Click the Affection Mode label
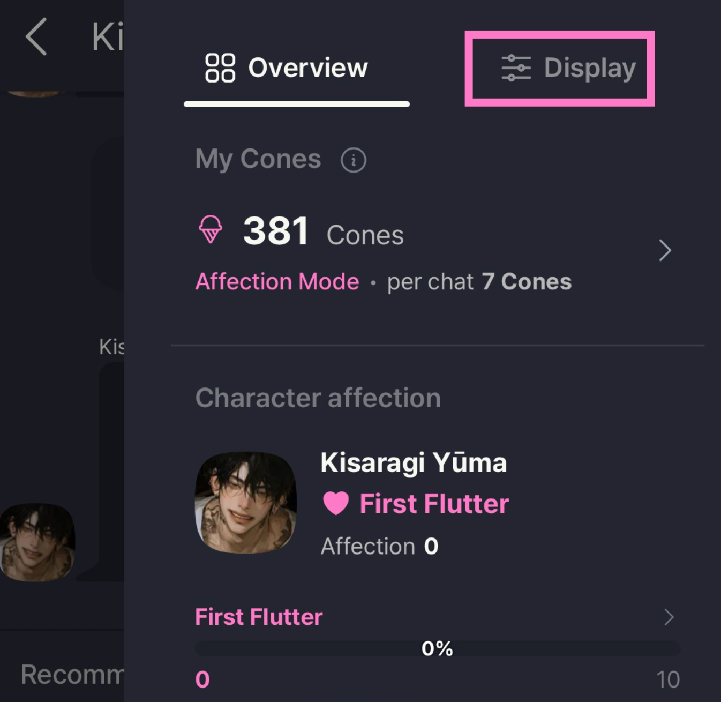 tap(277, 281)
